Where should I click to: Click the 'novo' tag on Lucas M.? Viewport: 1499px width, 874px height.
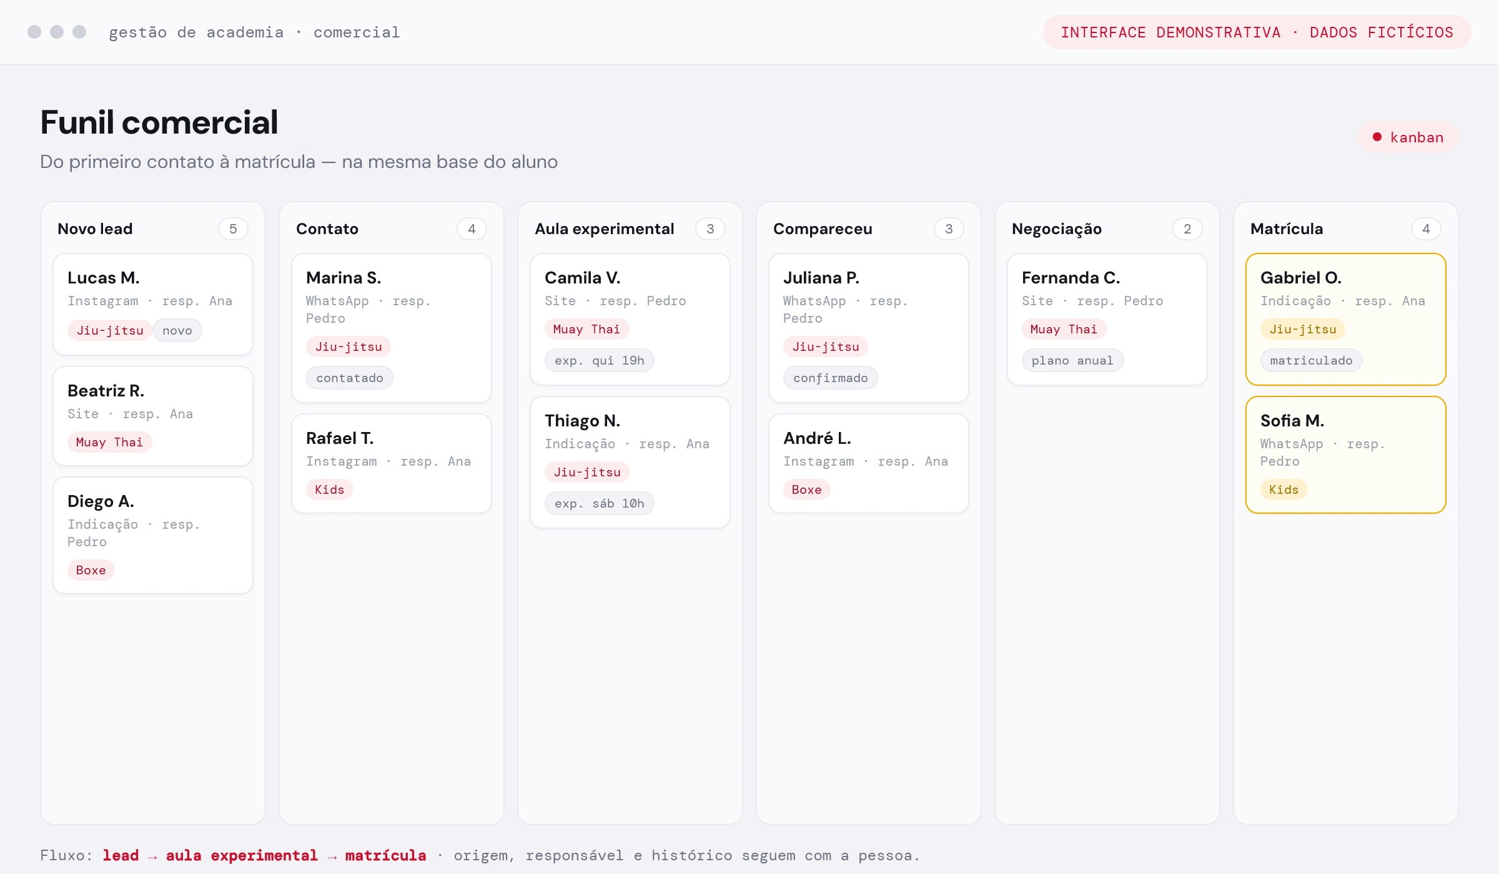tap(177, 330)
